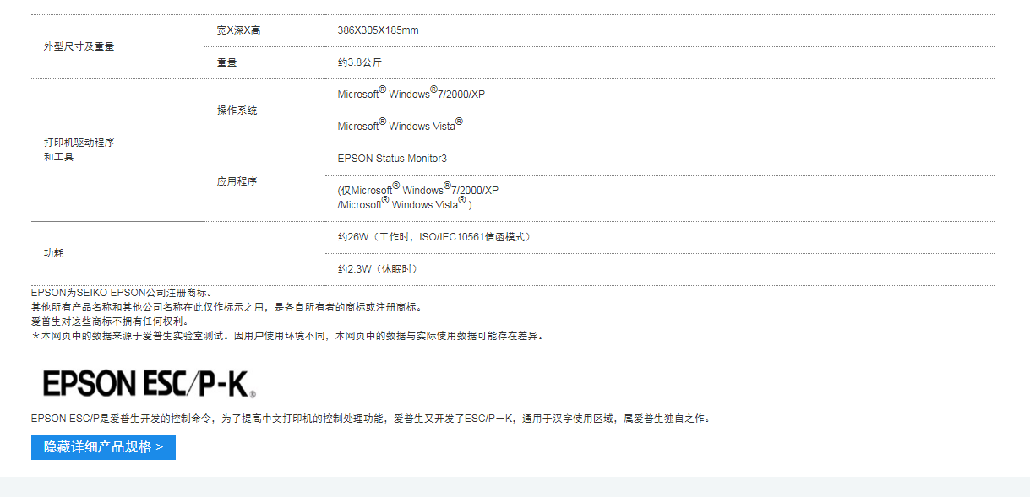The height and width of the screenshot is (497, 1030).
Task: Select the 386X305X185mm dimension value
Action: [378, 30]
